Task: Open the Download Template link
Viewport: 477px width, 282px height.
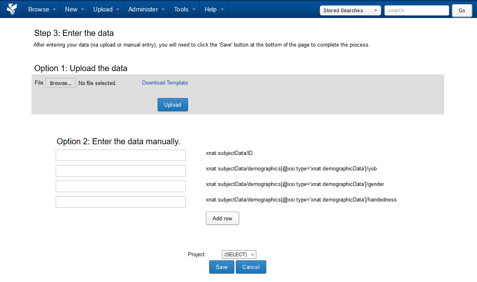Action: click(165, 83)
